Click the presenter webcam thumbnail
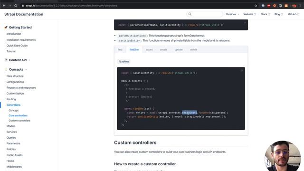The height and width of the screenshot is (171, 304). click(x=283, y=156)
